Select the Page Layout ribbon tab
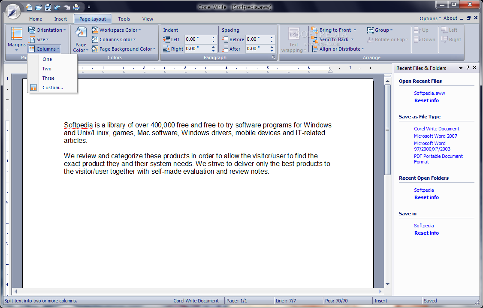Image resolution: width=483 pixels, height=308 pixels. pyautogui.click(x=92, y=19)
